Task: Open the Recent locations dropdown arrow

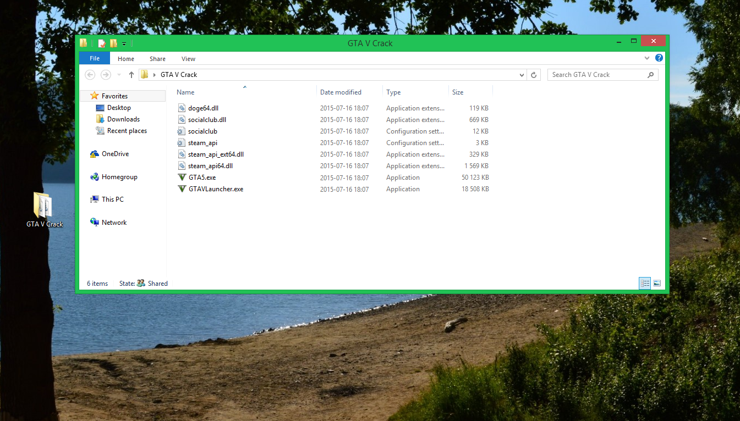Action: pyautogui.click(x=119, y=75)
